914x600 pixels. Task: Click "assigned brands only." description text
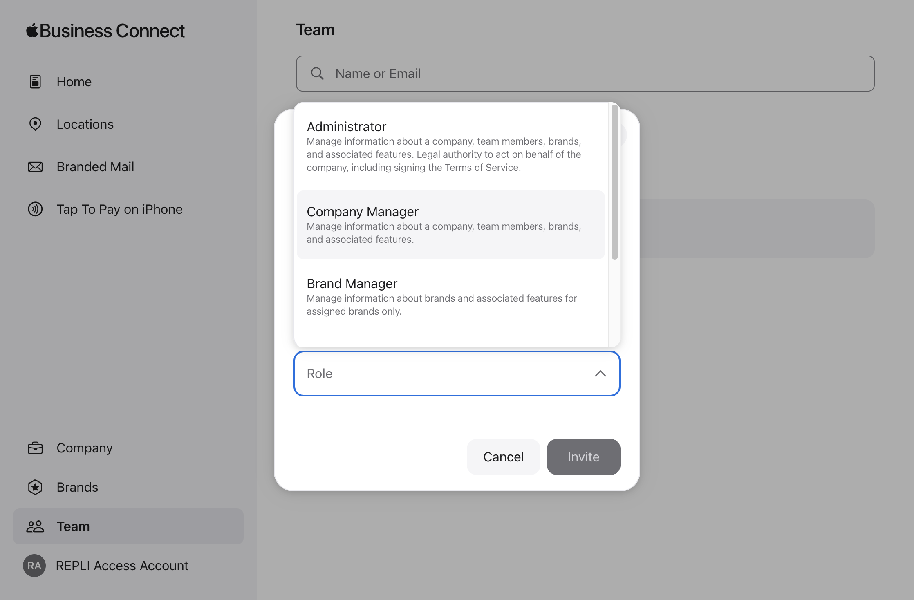pos(354,311)
